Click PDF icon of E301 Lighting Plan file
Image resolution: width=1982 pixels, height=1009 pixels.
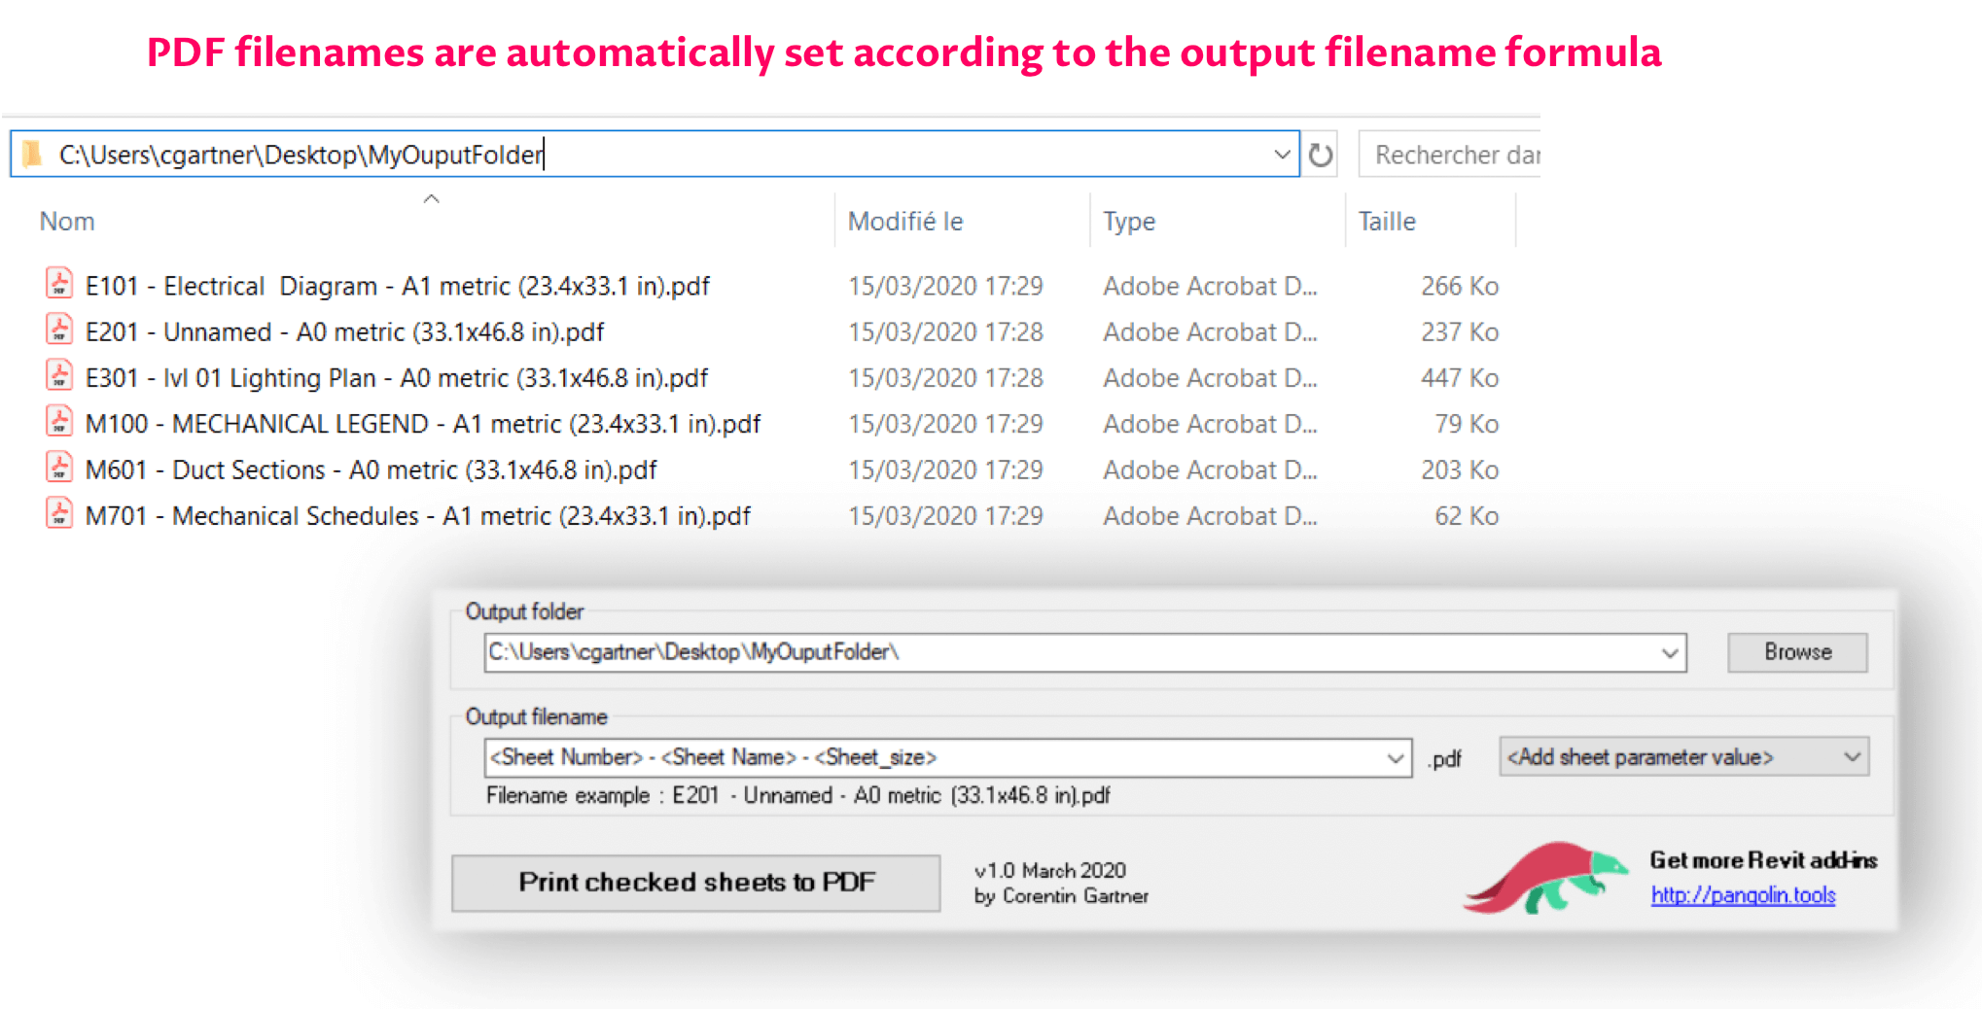pos(59,376)
